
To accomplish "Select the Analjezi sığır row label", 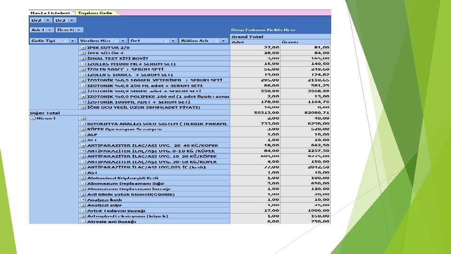I will [x=104, y=206].
